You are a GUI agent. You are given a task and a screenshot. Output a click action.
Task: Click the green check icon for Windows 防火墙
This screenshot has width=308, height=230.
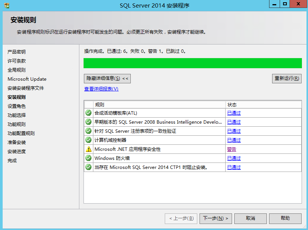88,158
